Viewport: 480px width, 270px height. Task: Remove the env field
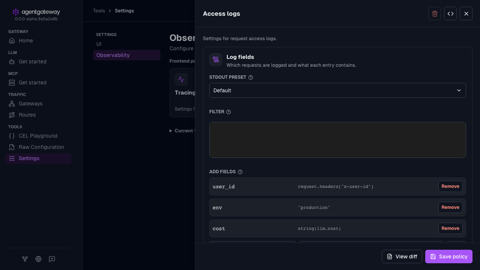[450, 207]
